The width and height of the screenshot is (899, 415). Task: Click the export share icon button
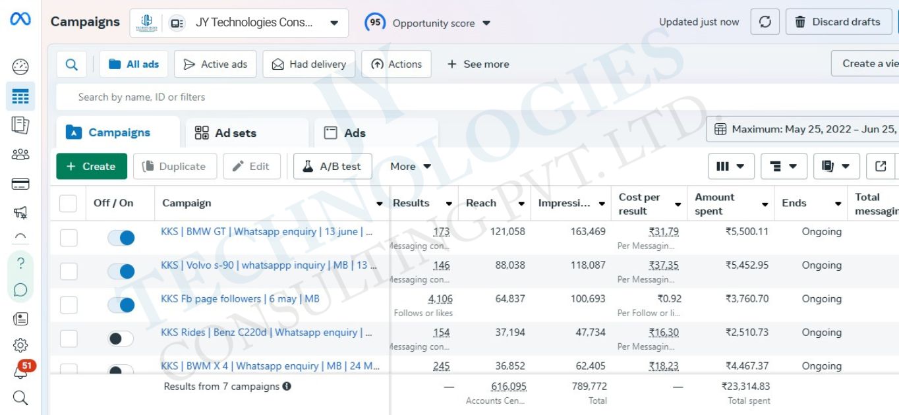click(x=881, y=166)
